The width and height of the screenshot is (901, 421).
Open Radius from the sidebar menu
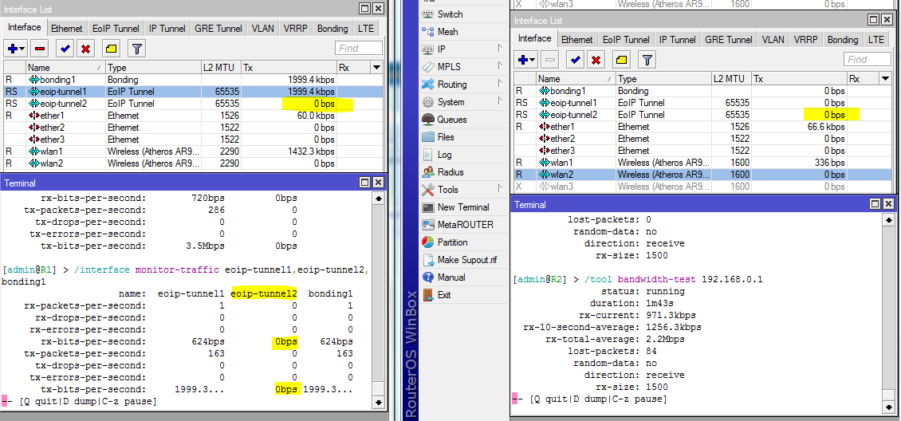click(450, 172)
